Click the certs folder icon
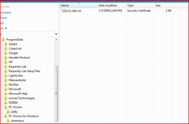Image resolution: width=189 pixels, height=124 pixels. (x=8, y=112)
